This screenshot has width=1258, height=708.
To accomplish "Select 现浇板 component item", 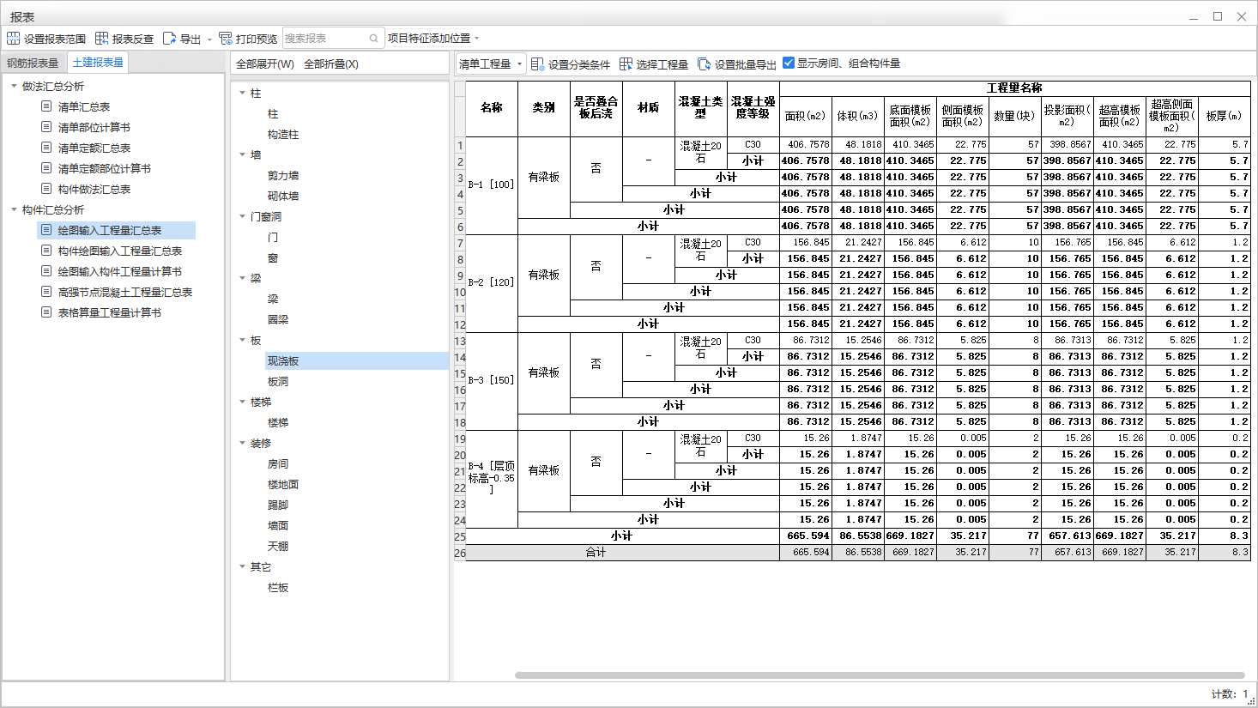I will [283, 360].
